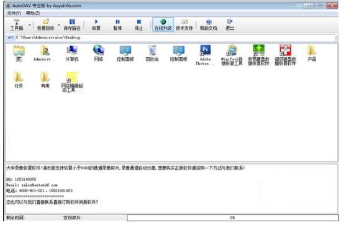
Task: Click the path address field
Action: coord(175,37)
